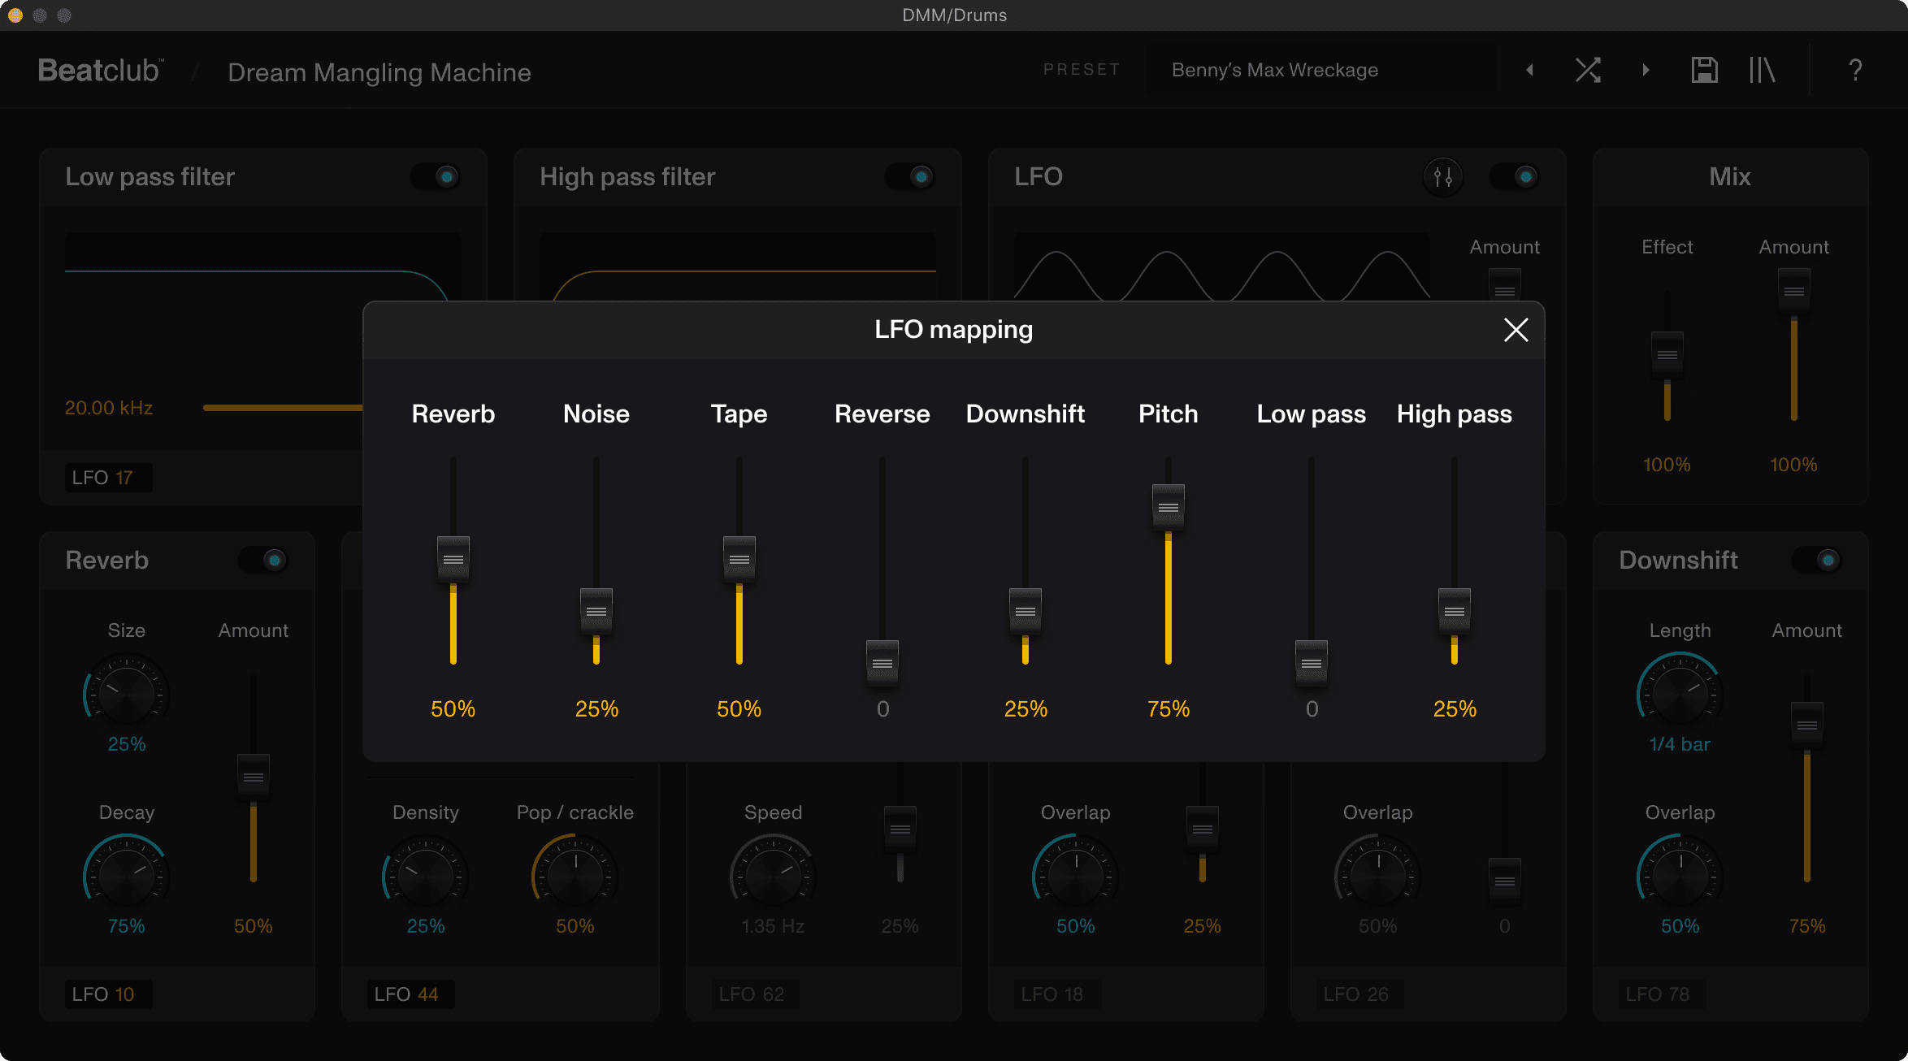Disable the LFO section switch
This screenshot has width=1908, height=1061.
tap(1516, 176)
